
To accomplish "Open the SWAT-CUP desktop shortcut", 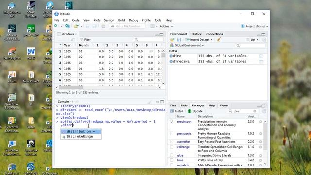I will (x=31, y=31).
